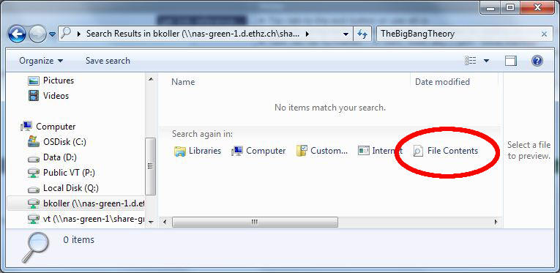
Task: Click the Pictures library icon
Action: 34,81
